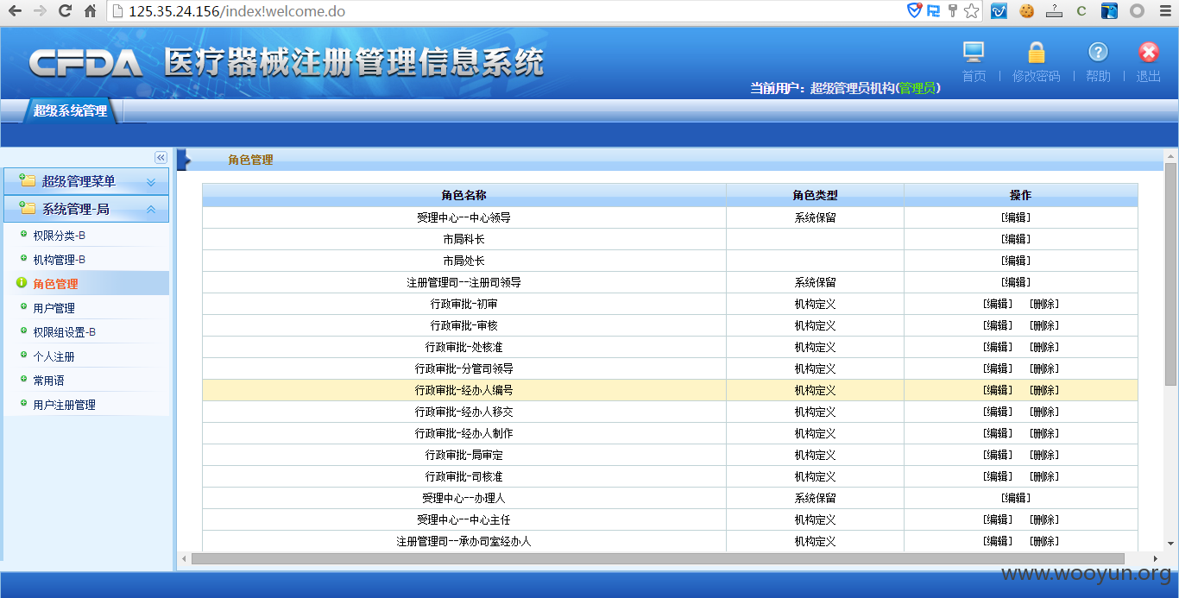Edit the 受理中心--中心领导 role
Image resolution: width=1179 pixels, height=598 pixels.
point(1016,217)
